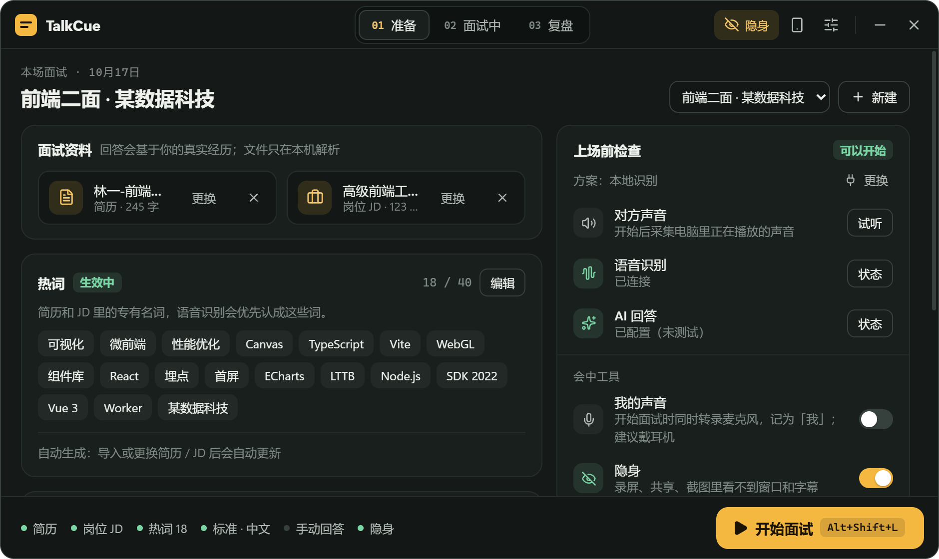The width and height of the screenshot is (939, 559).
Task: Switch to the 02 面试中 tab
Action: (472, 25)
